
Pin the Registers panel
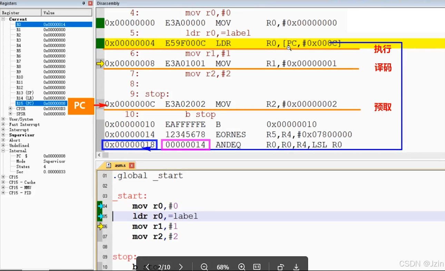click(x=83, y=3)
